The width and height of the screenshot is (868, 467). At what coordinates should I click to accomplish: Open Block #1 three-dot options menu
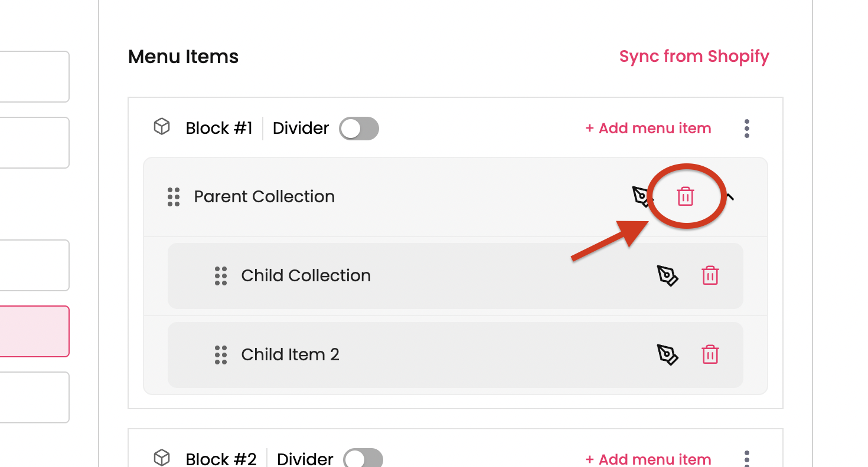pyautogui.click(x=747, y=129)
